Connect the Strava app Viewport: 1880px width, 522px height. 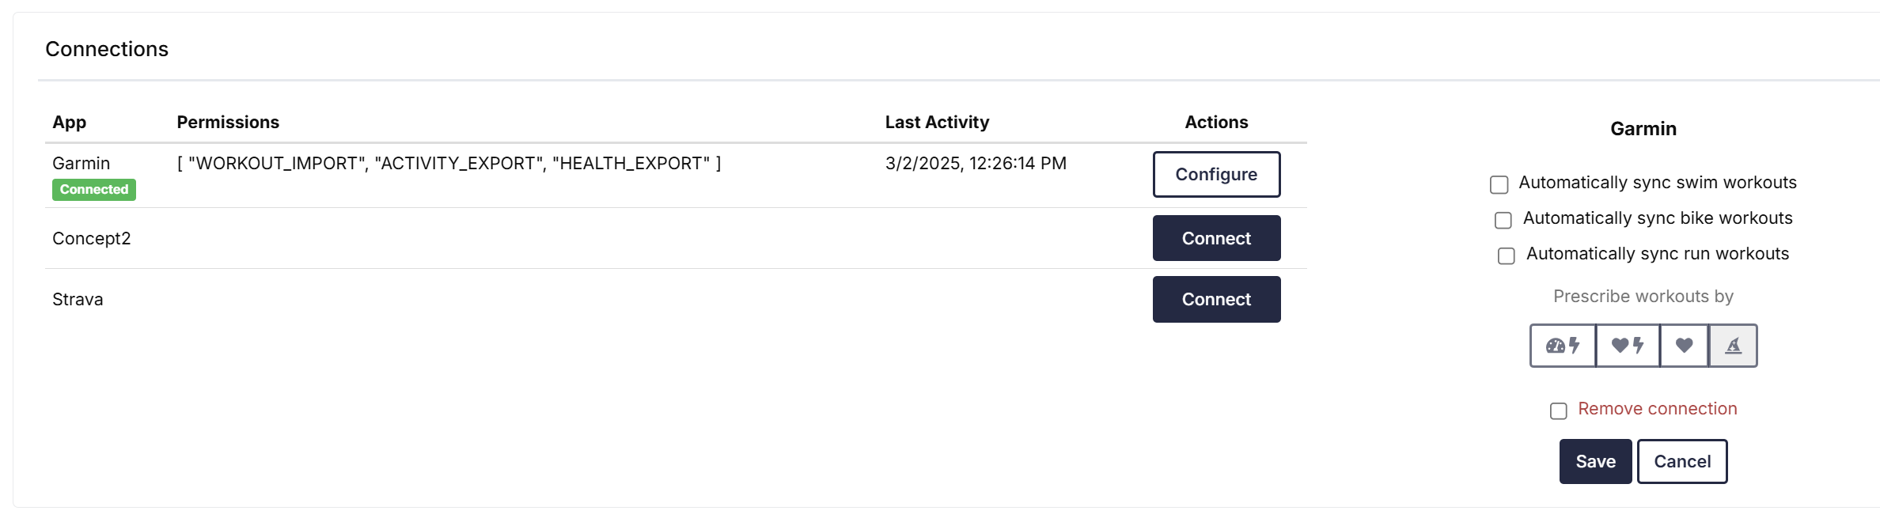click(1216, 299)
